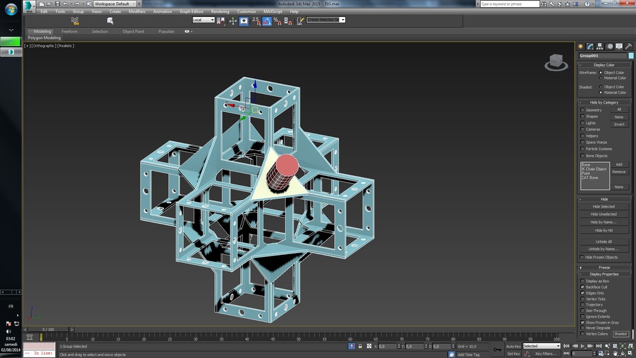Open the Utilities hammer panel tab
Image resolution: width=636 pixels, height=358 pixels.
coord(629,46)
